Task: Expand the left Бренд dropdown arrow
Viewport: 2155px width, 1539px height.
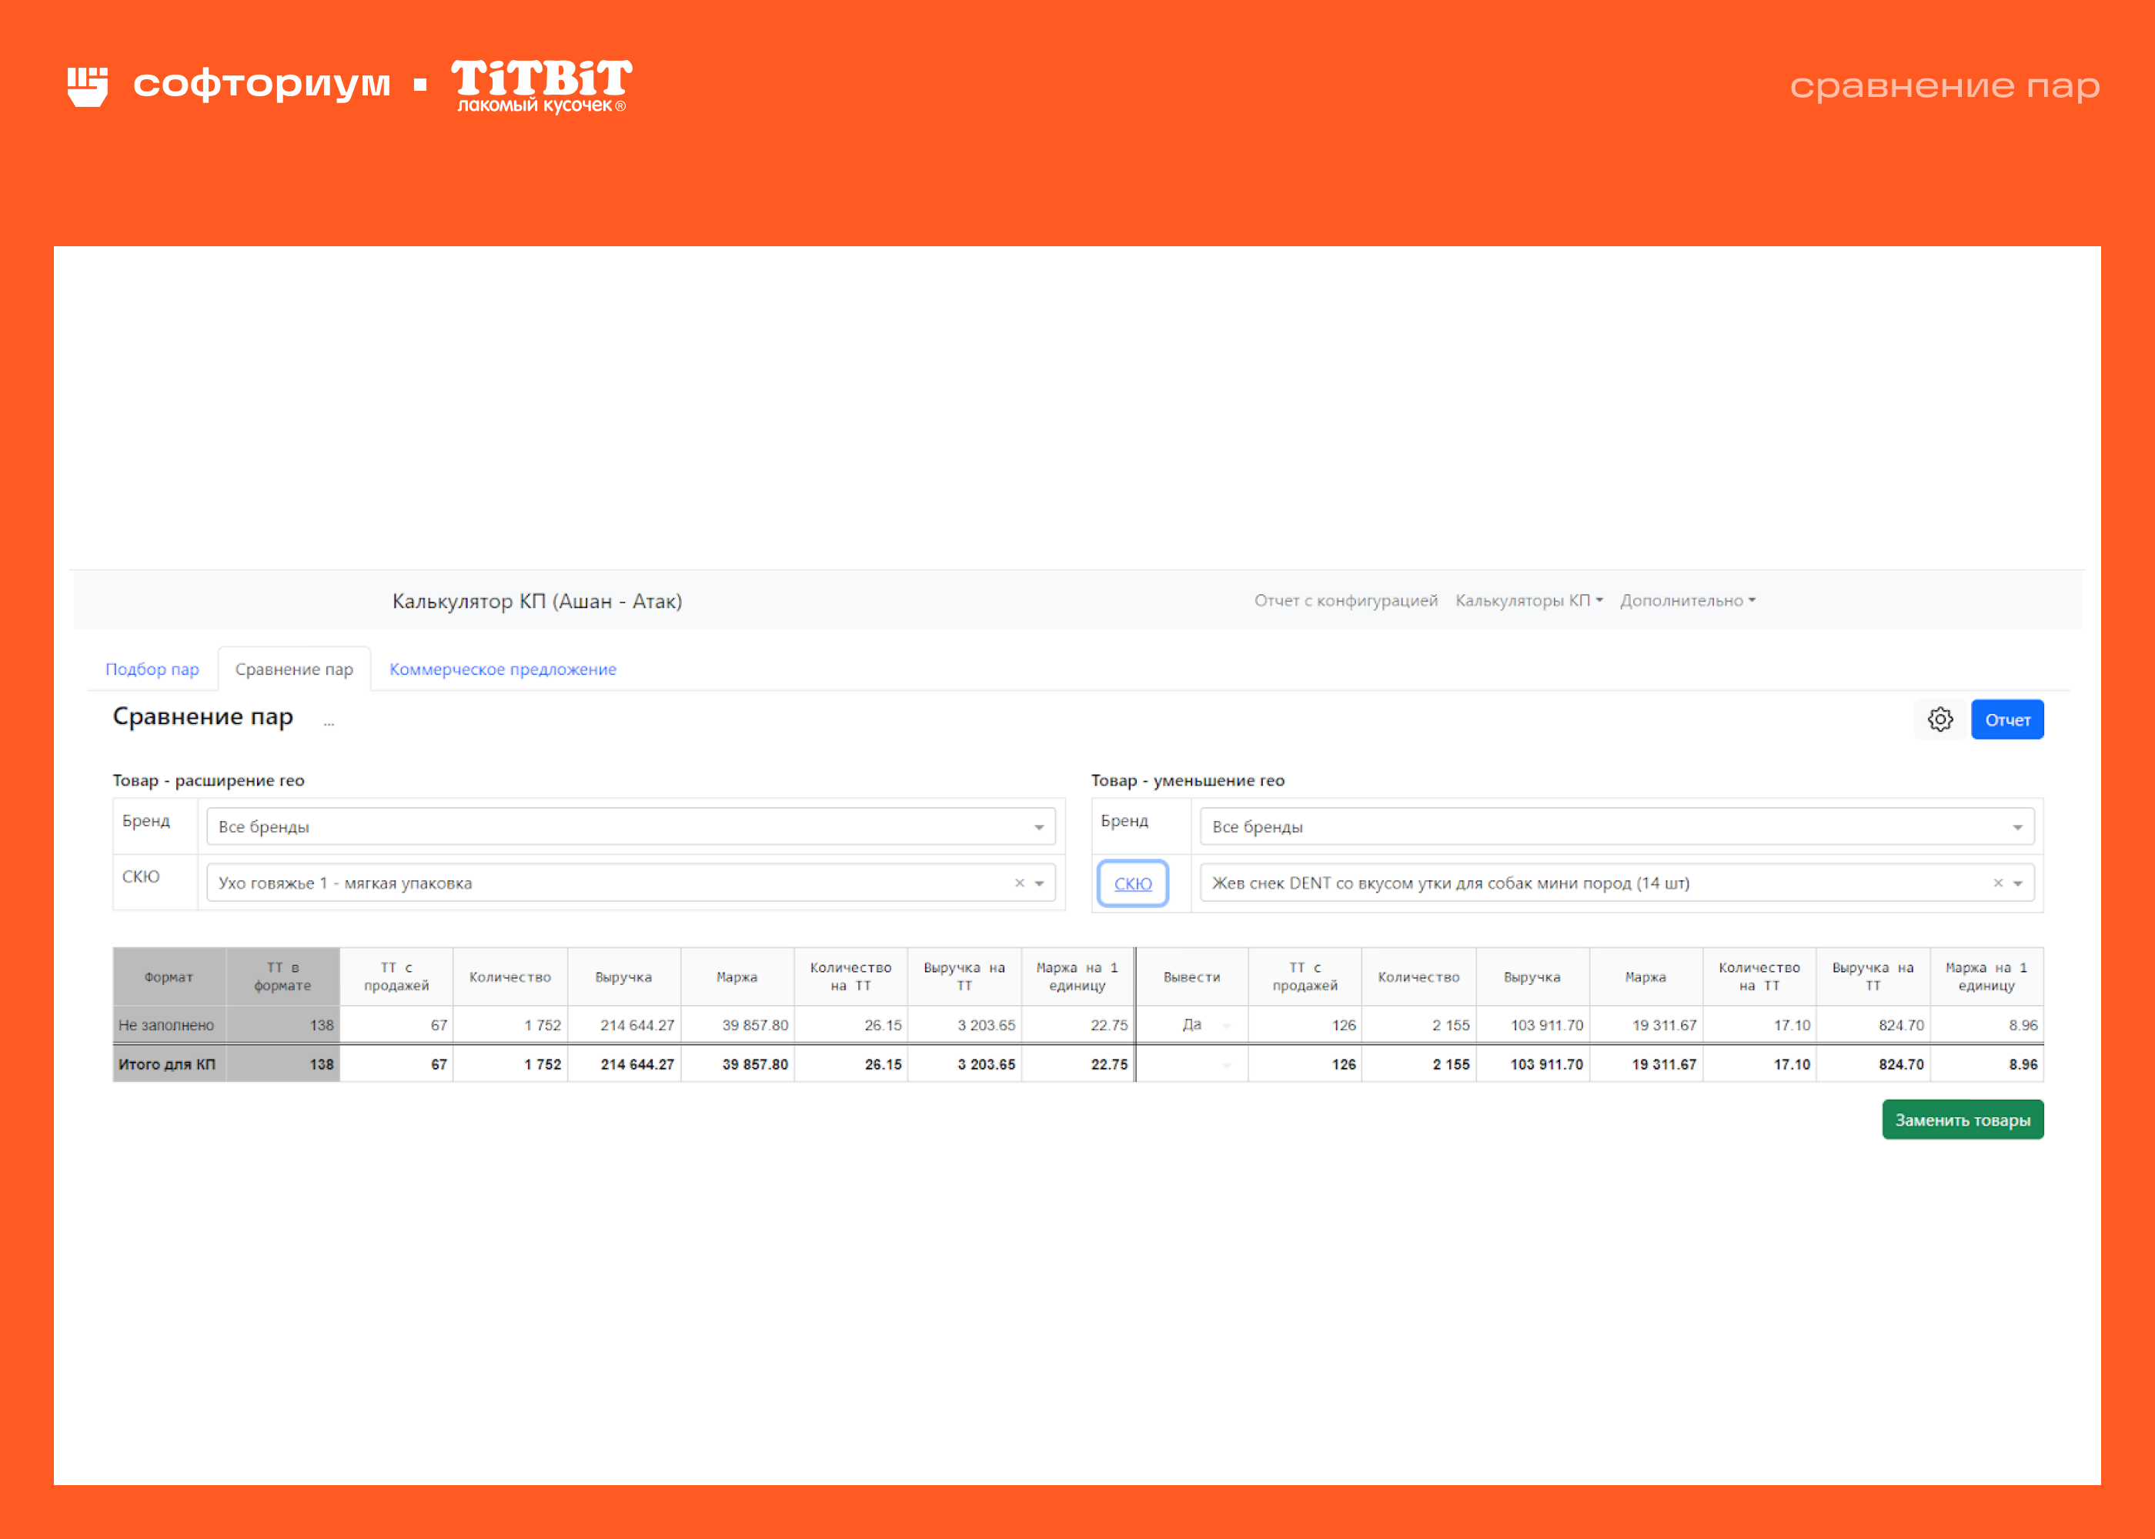Action: [x=1039, y=827]
